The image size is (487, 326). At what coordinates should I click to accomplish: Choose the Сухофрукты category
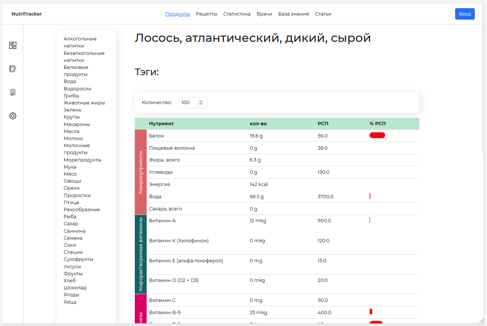coord(79,259)
